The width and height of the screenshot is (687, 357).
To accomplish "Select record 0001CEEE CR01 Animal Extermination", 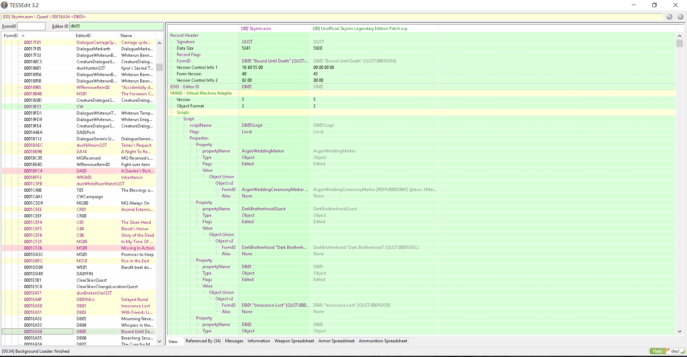I will coord(79,210).
